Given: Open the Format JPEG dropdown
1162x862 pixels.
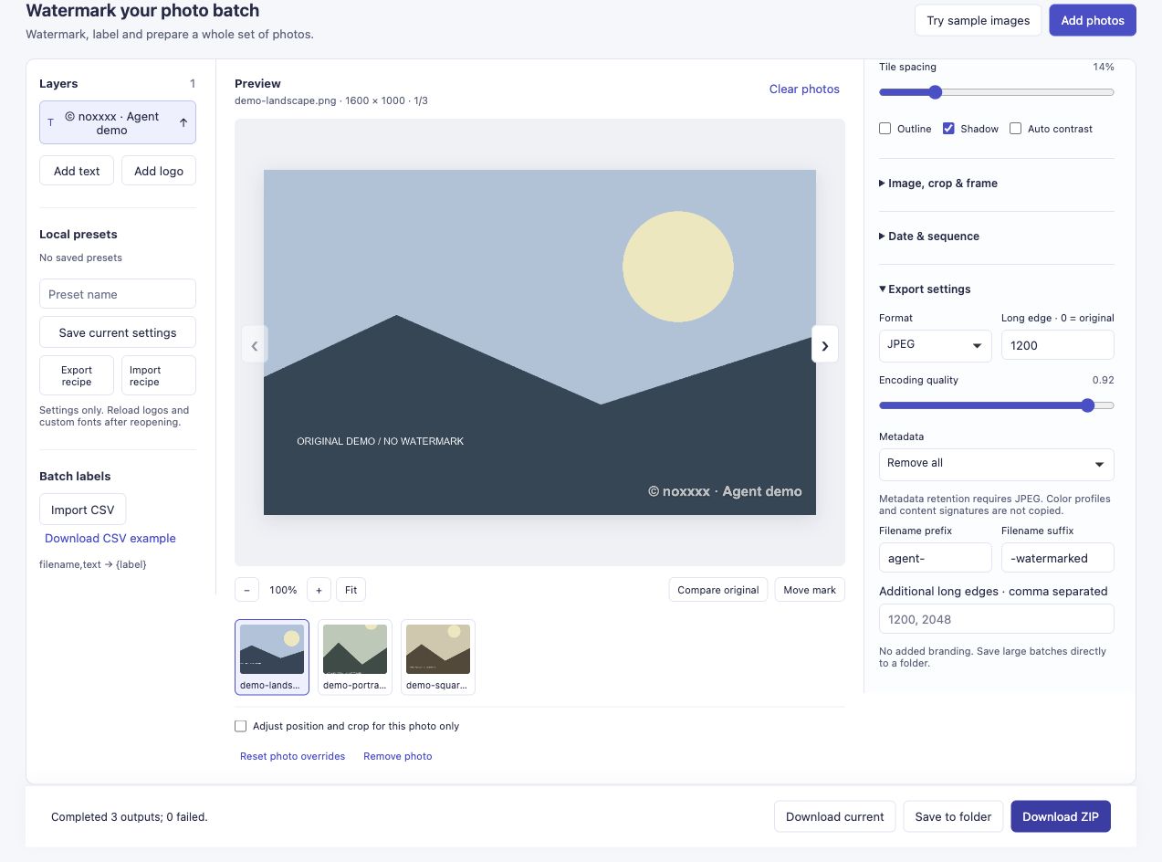Looking at the screenshot, I should (x=936, y=345).
